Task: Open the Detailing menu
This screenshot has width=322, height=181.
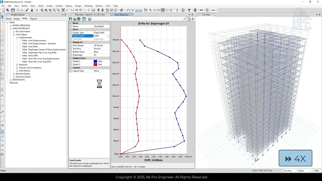Action: click(x=88, y=6)
